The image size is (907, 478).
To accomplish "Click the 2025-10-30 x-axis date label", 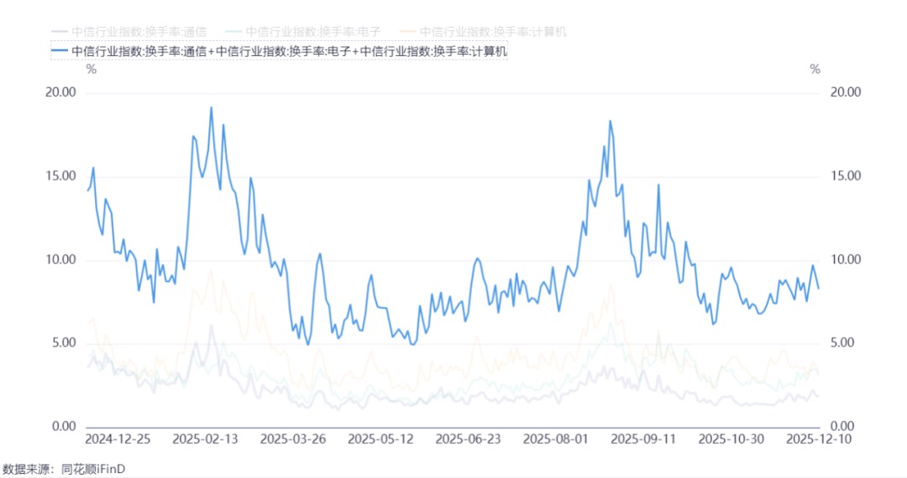I will (x=731, y=439).
